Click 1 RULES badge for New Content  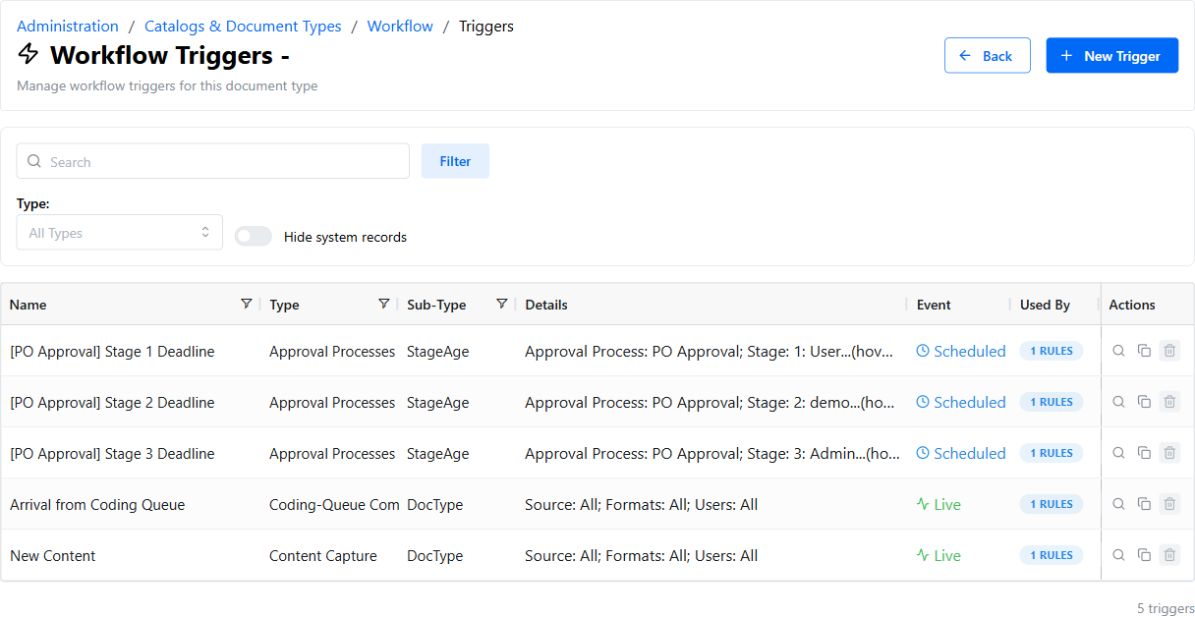[1052, 555]
